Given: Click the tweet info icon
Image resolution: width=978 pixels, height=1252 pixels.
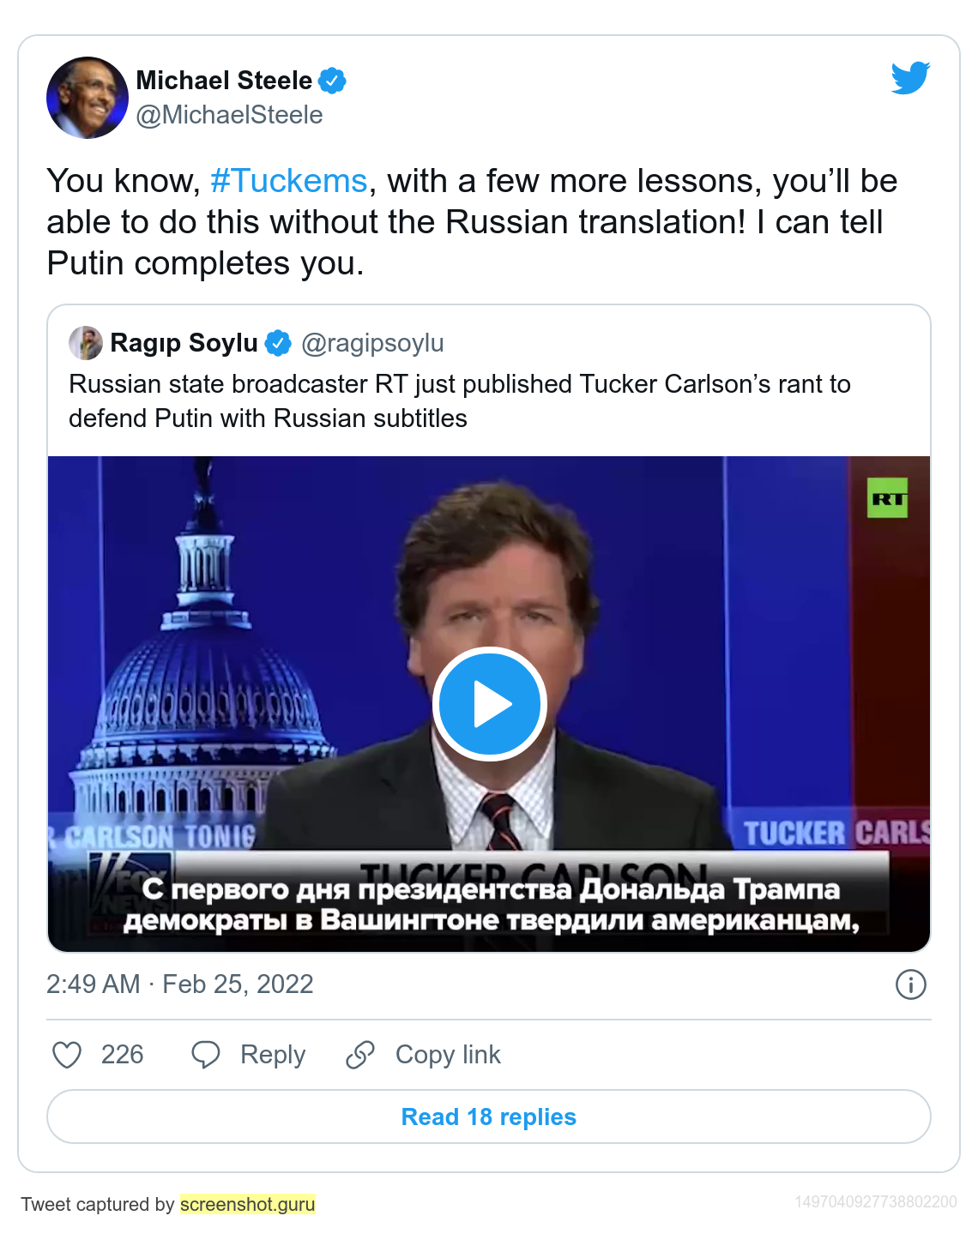Looking at the screenshot, I should pos(910,984).
